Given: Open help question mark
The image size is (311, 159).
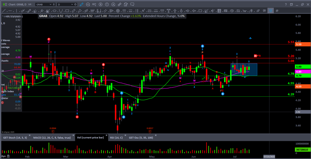Looking at the screenshot, I should coord(285,4).
